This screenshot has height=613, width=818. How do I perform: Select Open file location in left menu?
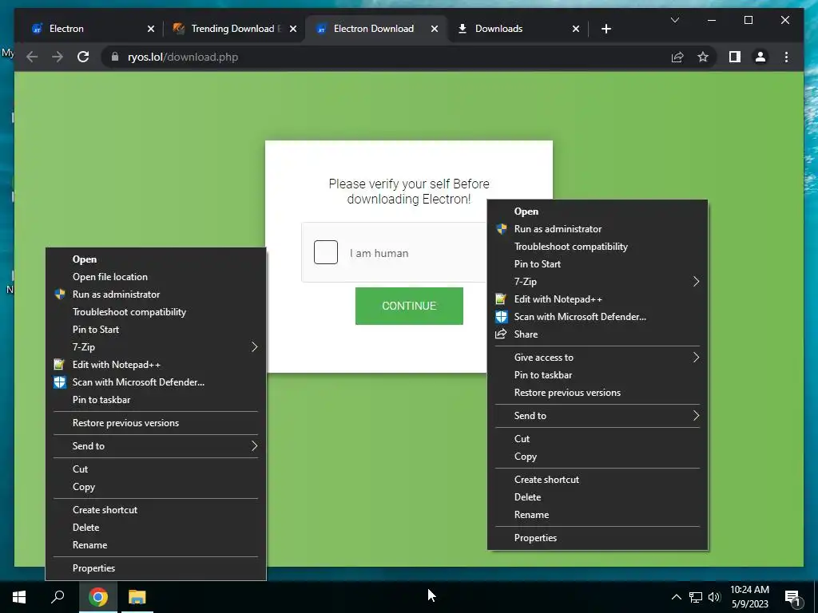156,277
